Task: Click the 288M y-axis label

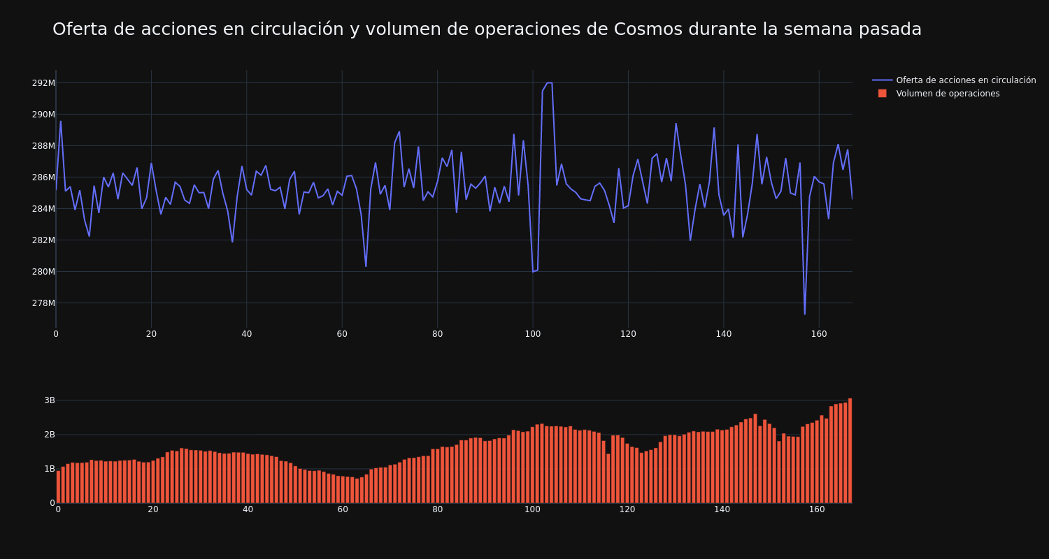Action: click(43, 146)
